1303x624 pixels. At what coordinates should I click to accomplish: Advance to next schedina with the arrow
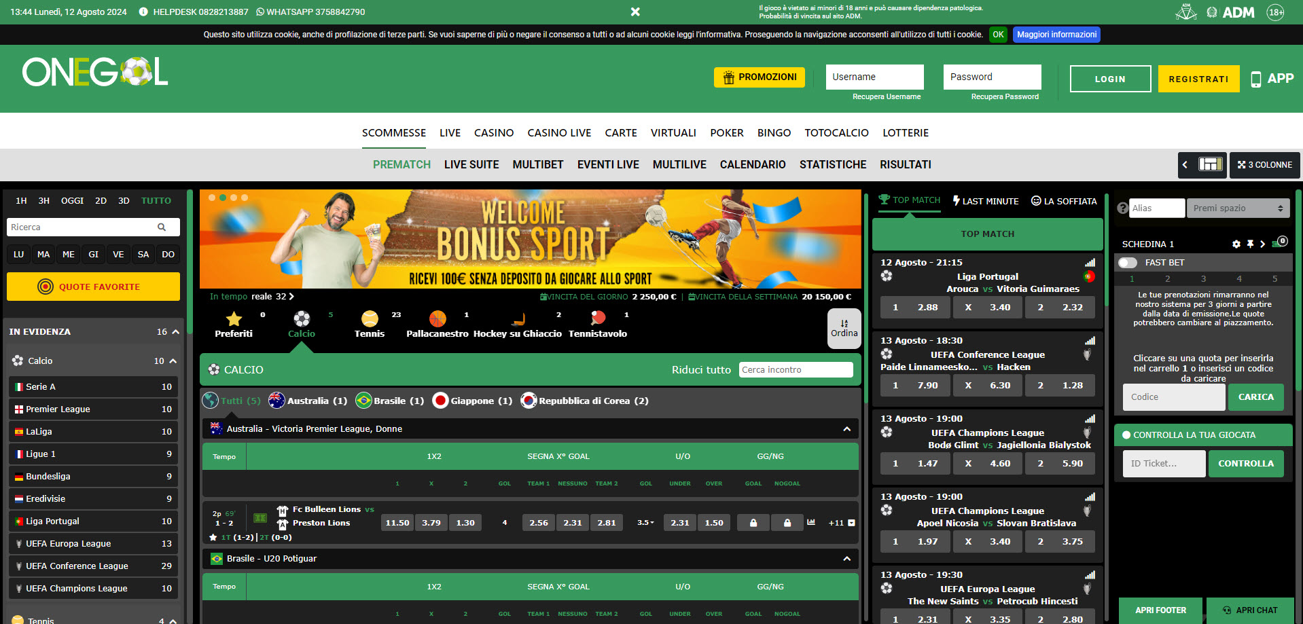1262,244
